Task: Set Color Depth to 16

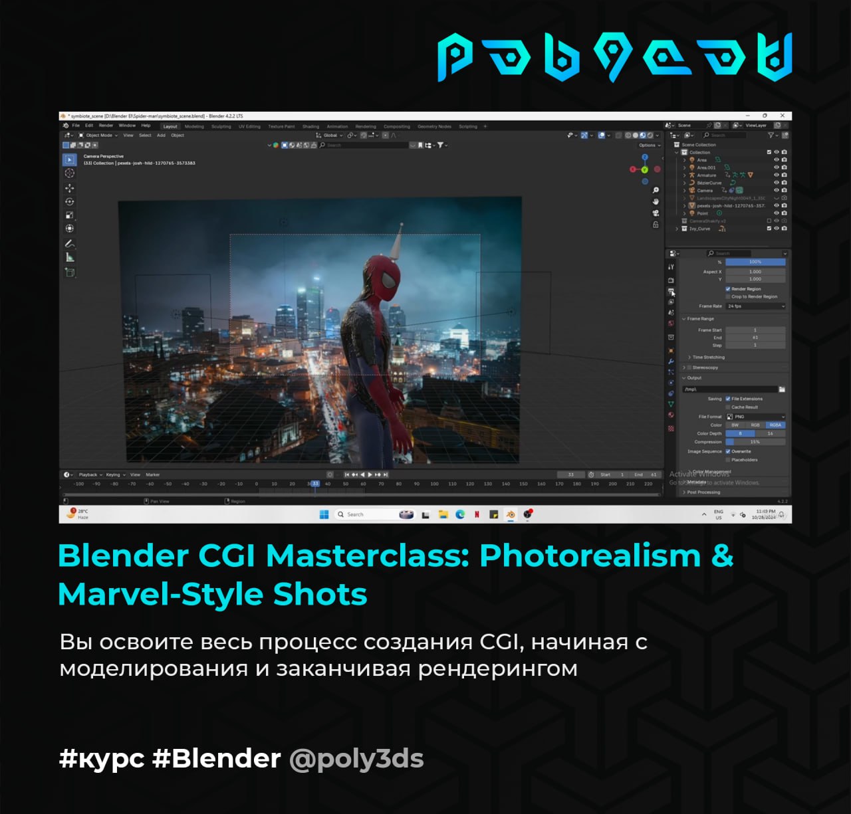Action: click(x=771, y=434)
